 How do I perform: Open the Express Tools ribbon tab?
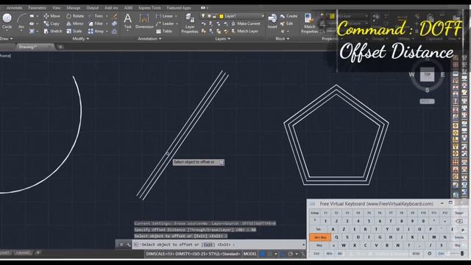pyautogui.click(x=149, y=8)
